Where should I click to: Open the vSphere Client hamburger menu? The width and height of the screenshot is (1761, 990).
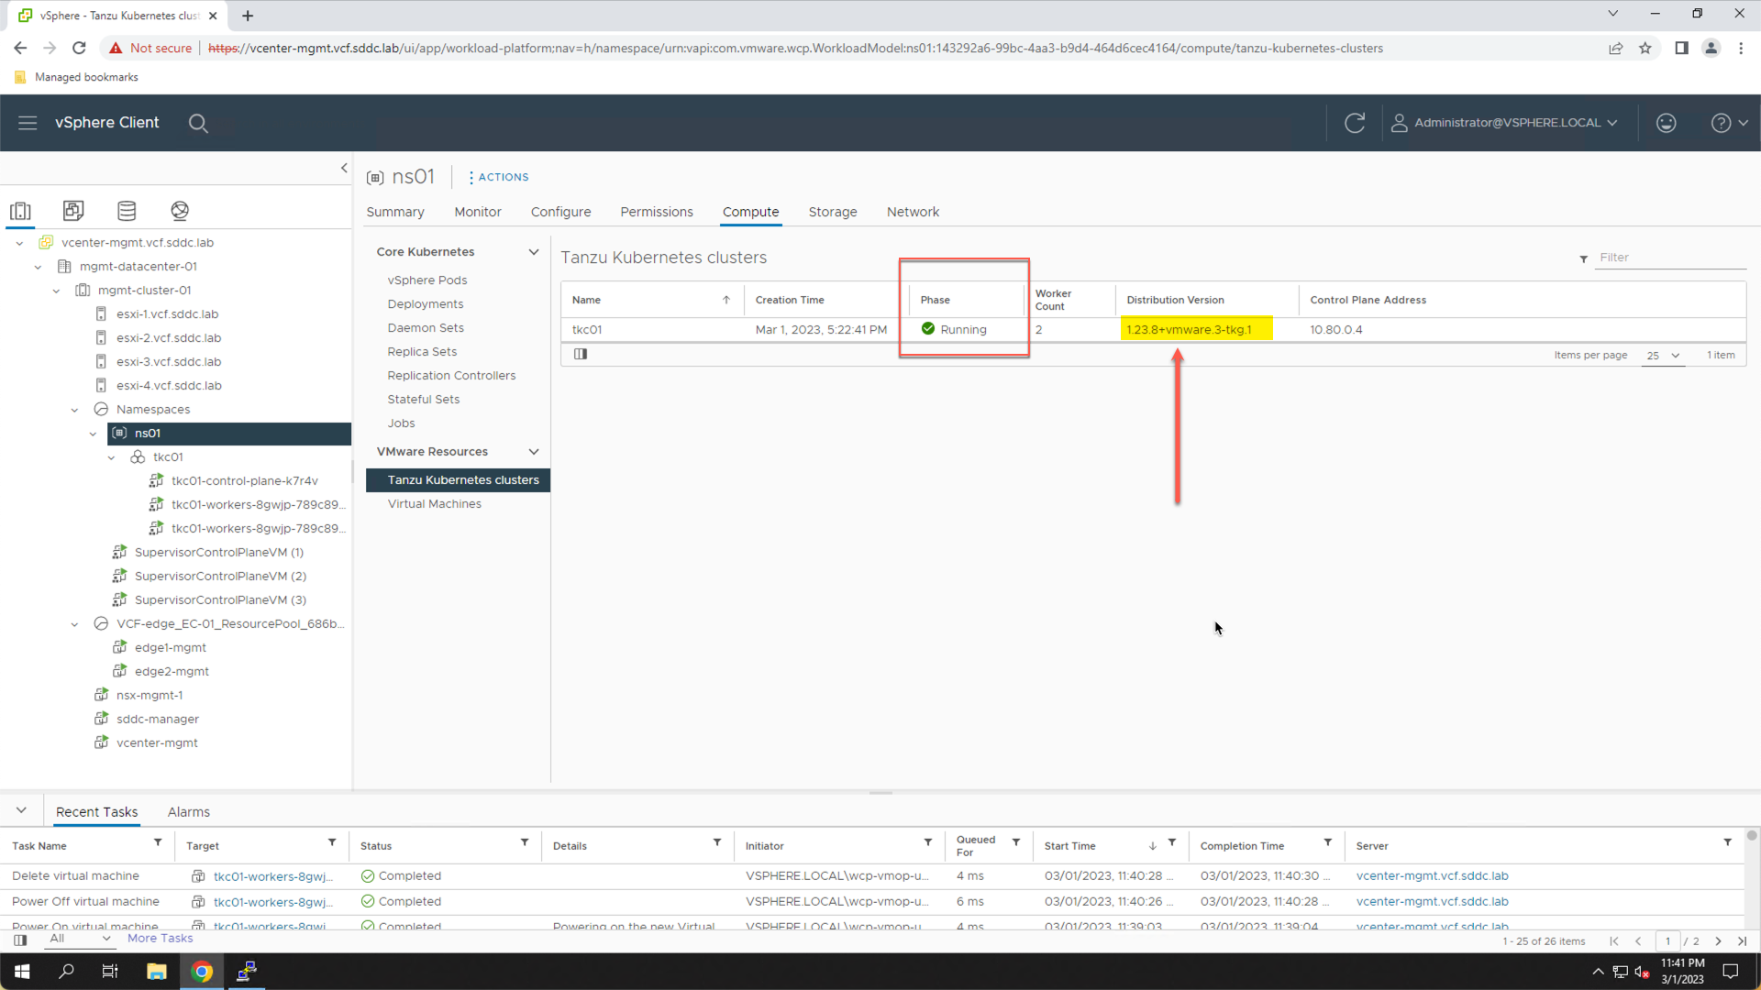pos(28,123)
